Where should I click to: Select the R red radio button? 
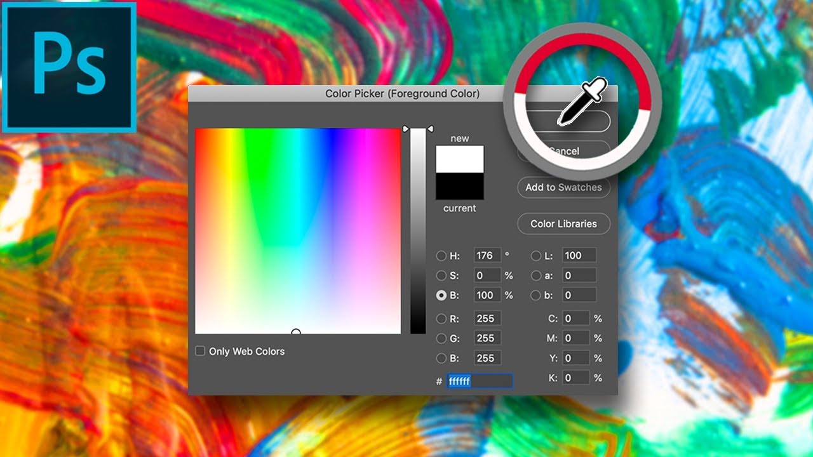(x=441, y=319)
